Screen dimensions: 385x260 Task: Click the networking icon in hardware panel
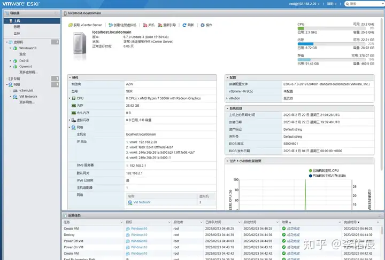pos(74,127)
